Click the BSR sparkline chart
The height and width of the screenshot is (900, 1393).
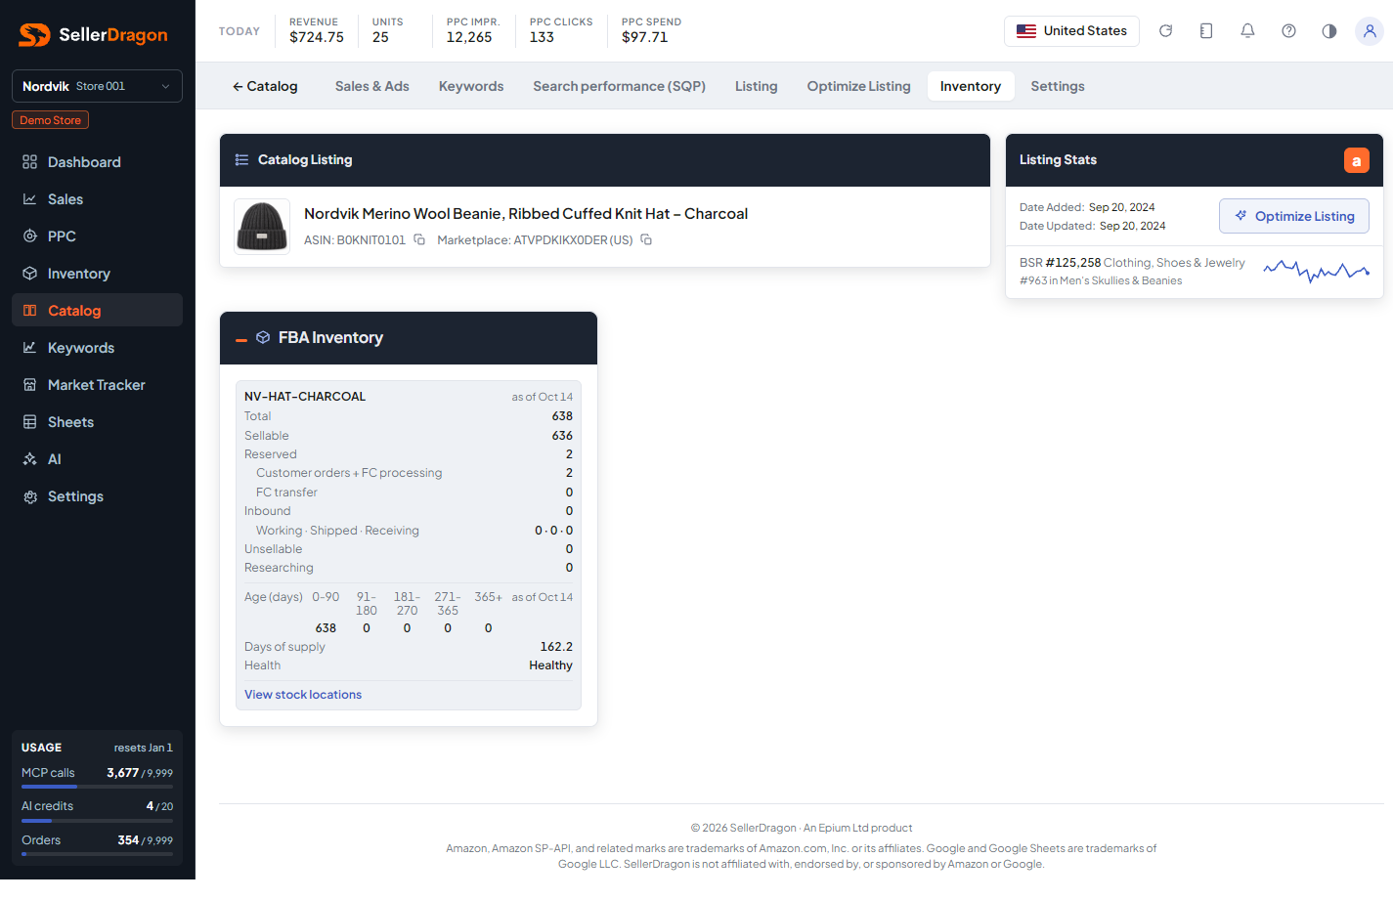(x=1316, y=271)
